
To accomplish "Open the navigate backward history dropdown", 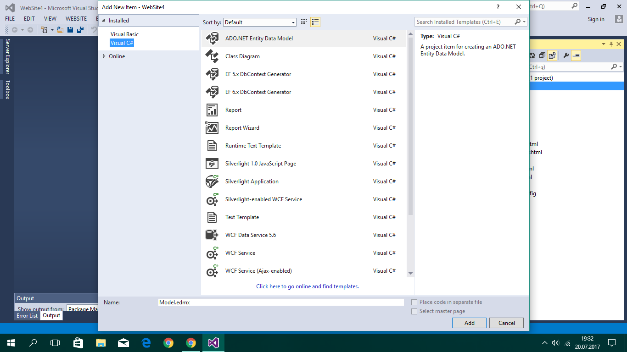I will (22, 30).
